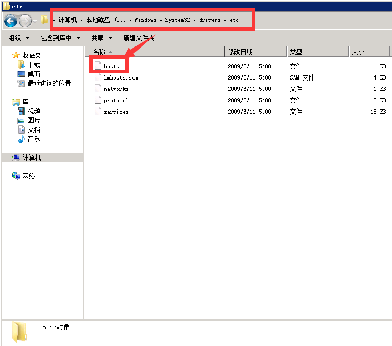Screen dimensions: 392x346
Task: Open 收藏夹 in the navigation pane
Action: 32,55
